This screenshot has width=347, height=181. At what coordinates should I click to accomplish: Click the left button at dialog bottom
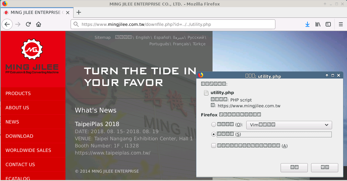(x=294, y=167)
